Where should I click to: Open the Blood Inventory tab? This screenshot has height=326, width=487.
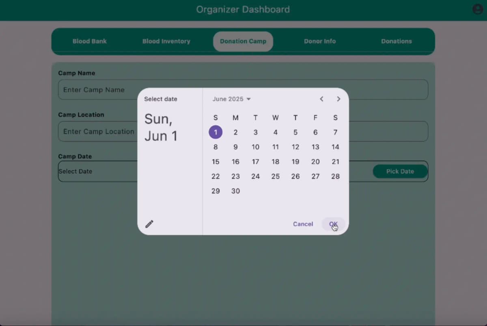(166, 41)
